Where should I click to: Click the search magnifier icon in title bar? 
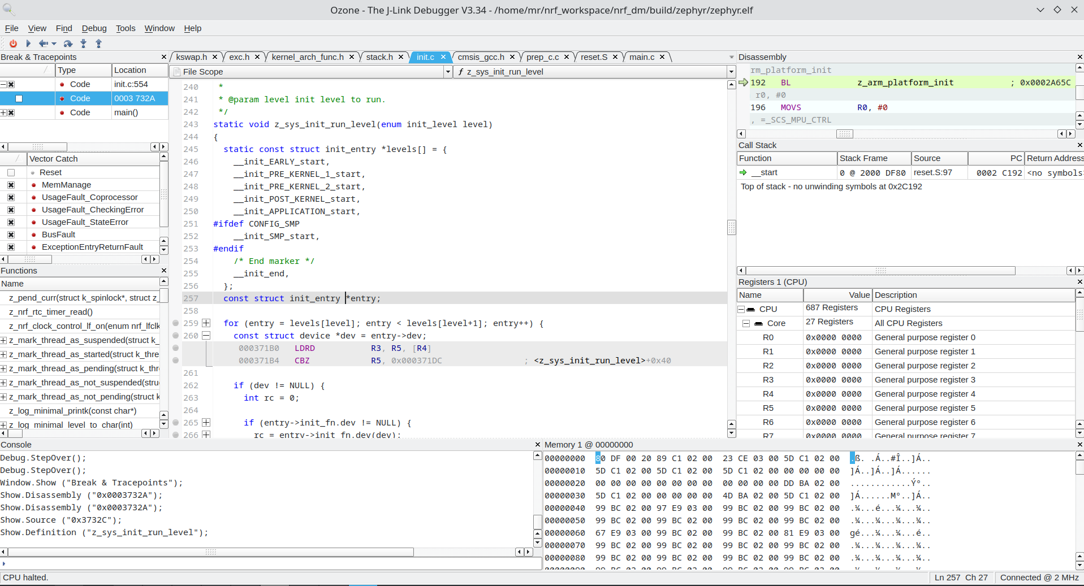point(9,10)
